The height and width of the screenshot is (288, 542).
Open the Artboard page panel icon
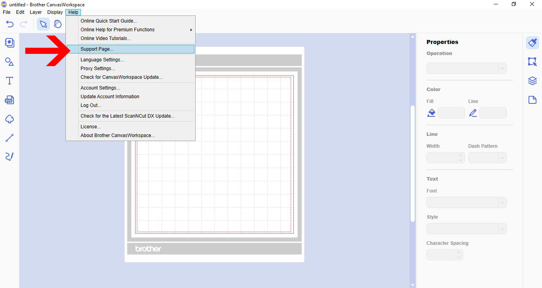click(x=532, y=100)
